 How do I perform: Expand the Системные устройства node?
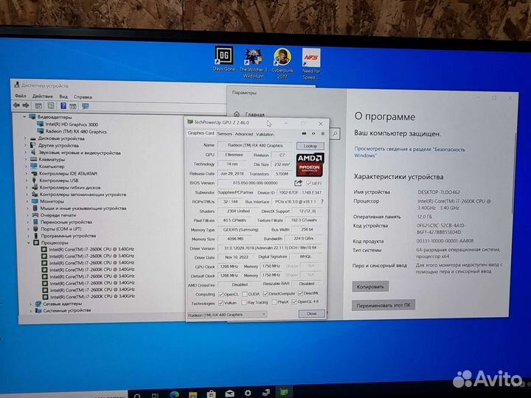[x=31, y=311]
